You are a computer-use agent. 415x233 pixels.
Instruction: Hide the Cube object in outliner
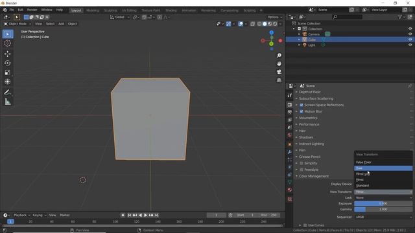pos(410,39)
